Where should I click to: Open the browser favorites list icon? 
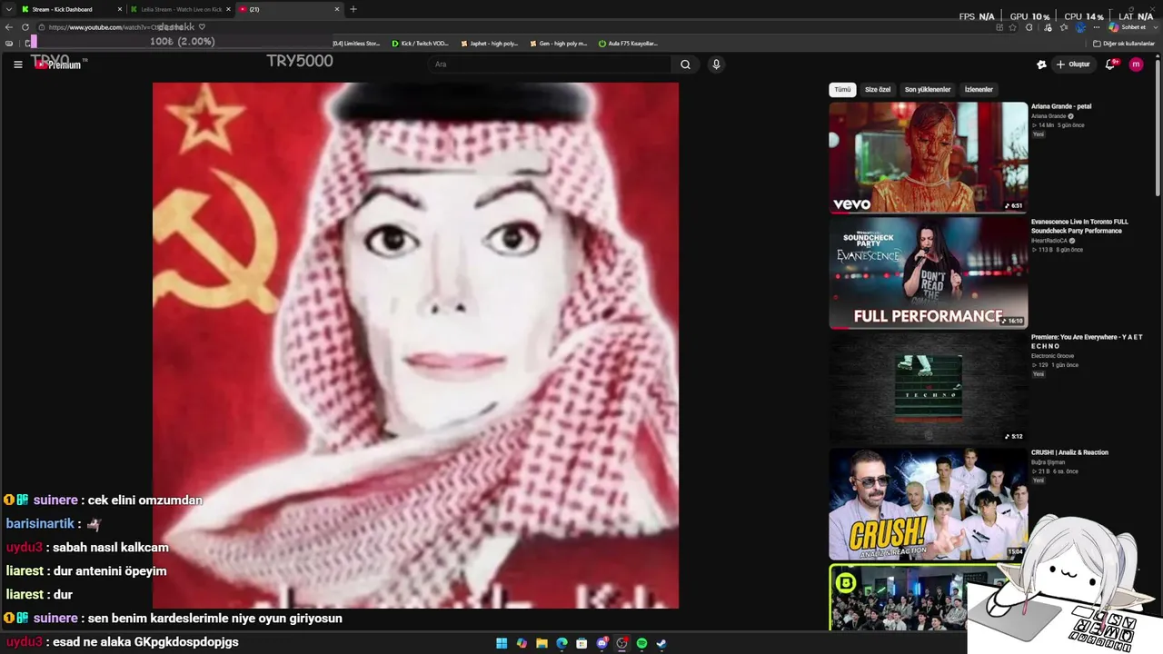(x=1064, y=27)
